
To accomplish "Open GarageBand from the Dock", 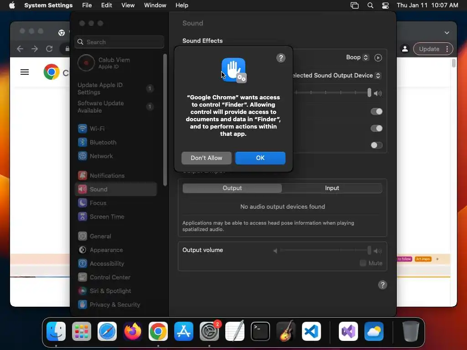I will 286,331.
